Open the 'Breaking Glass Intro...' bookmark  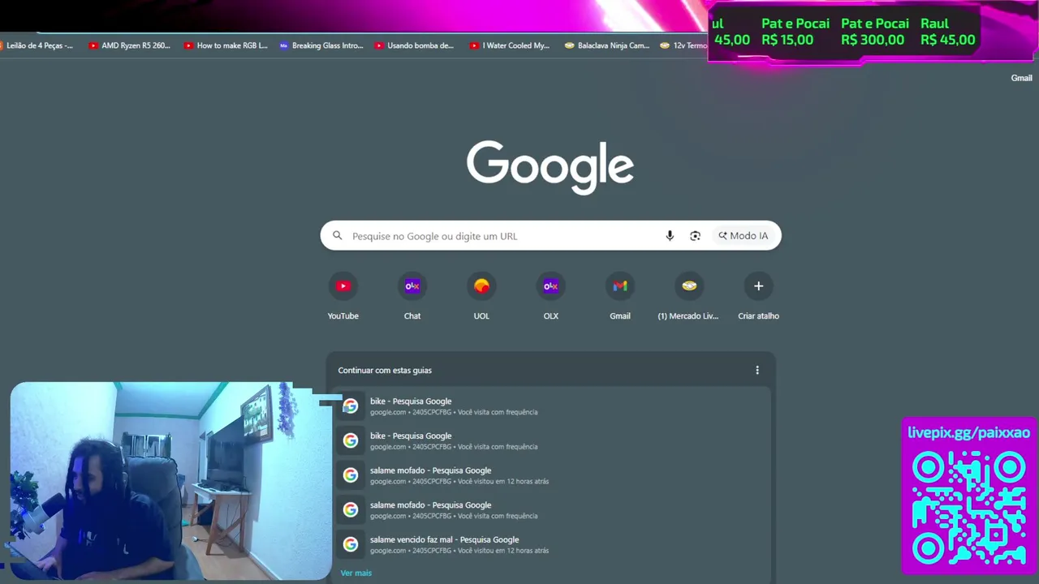pyautogui.click(x=321, y=45)
